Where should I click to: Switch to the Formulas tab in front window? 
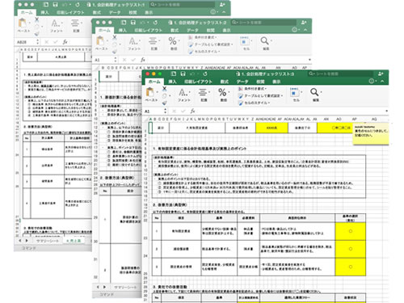(x=224, y=82)
